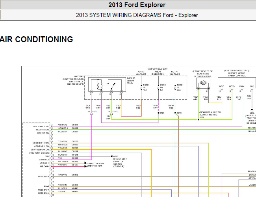
Task: Click the "(UNDER LEFT FRONT OF CENTER CONSOLE)" note by pin 10
Action: [120, 163]
